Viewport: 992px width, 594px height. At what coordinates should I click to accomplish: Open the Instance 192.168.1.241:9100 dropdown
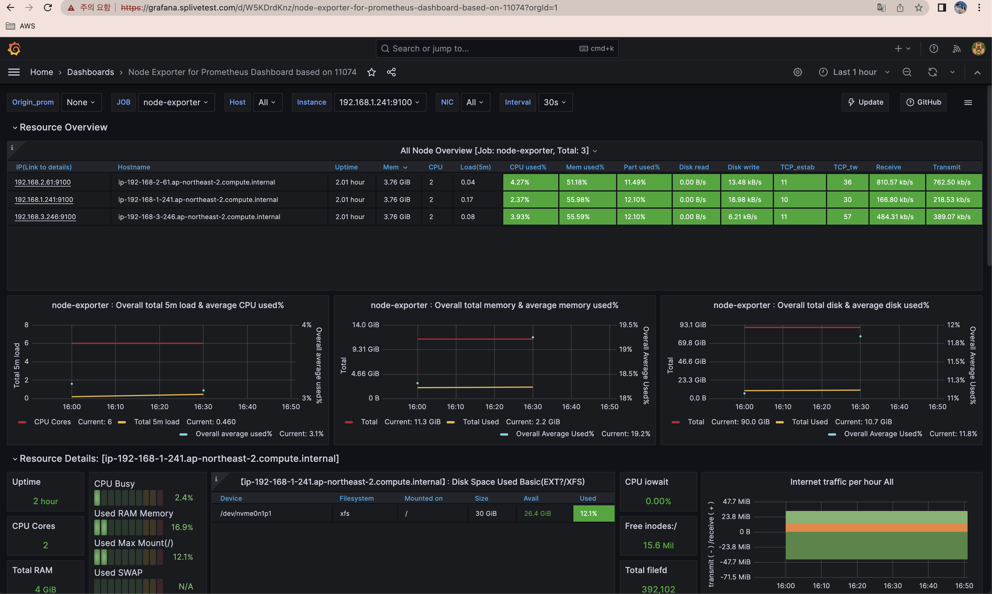click(379, 103)
